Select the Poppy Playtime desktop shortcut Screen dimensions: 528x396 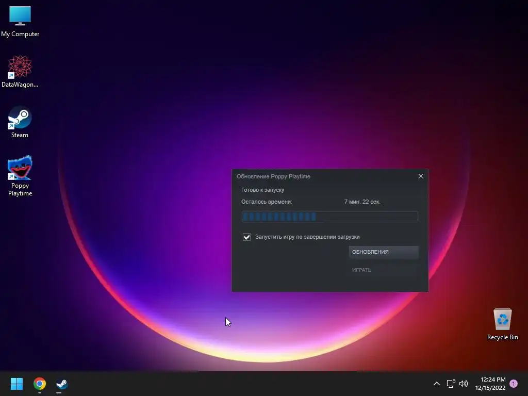pos(20,176)
